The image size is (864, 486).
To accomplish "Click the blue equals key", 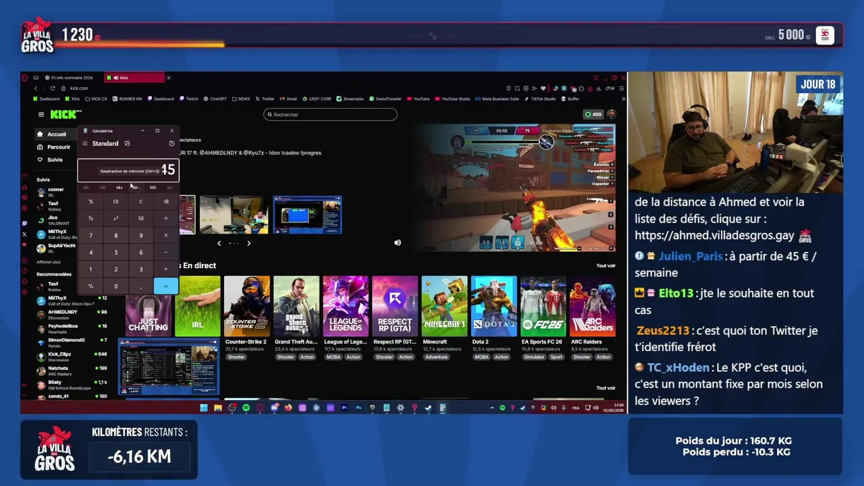I will (165, 286).
